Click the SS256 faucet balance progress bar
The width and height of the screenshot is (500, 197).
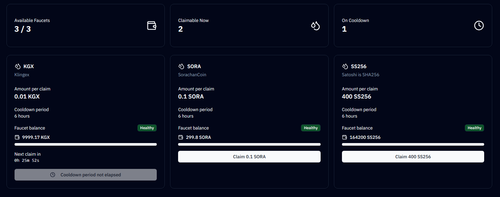pos(413,144)
